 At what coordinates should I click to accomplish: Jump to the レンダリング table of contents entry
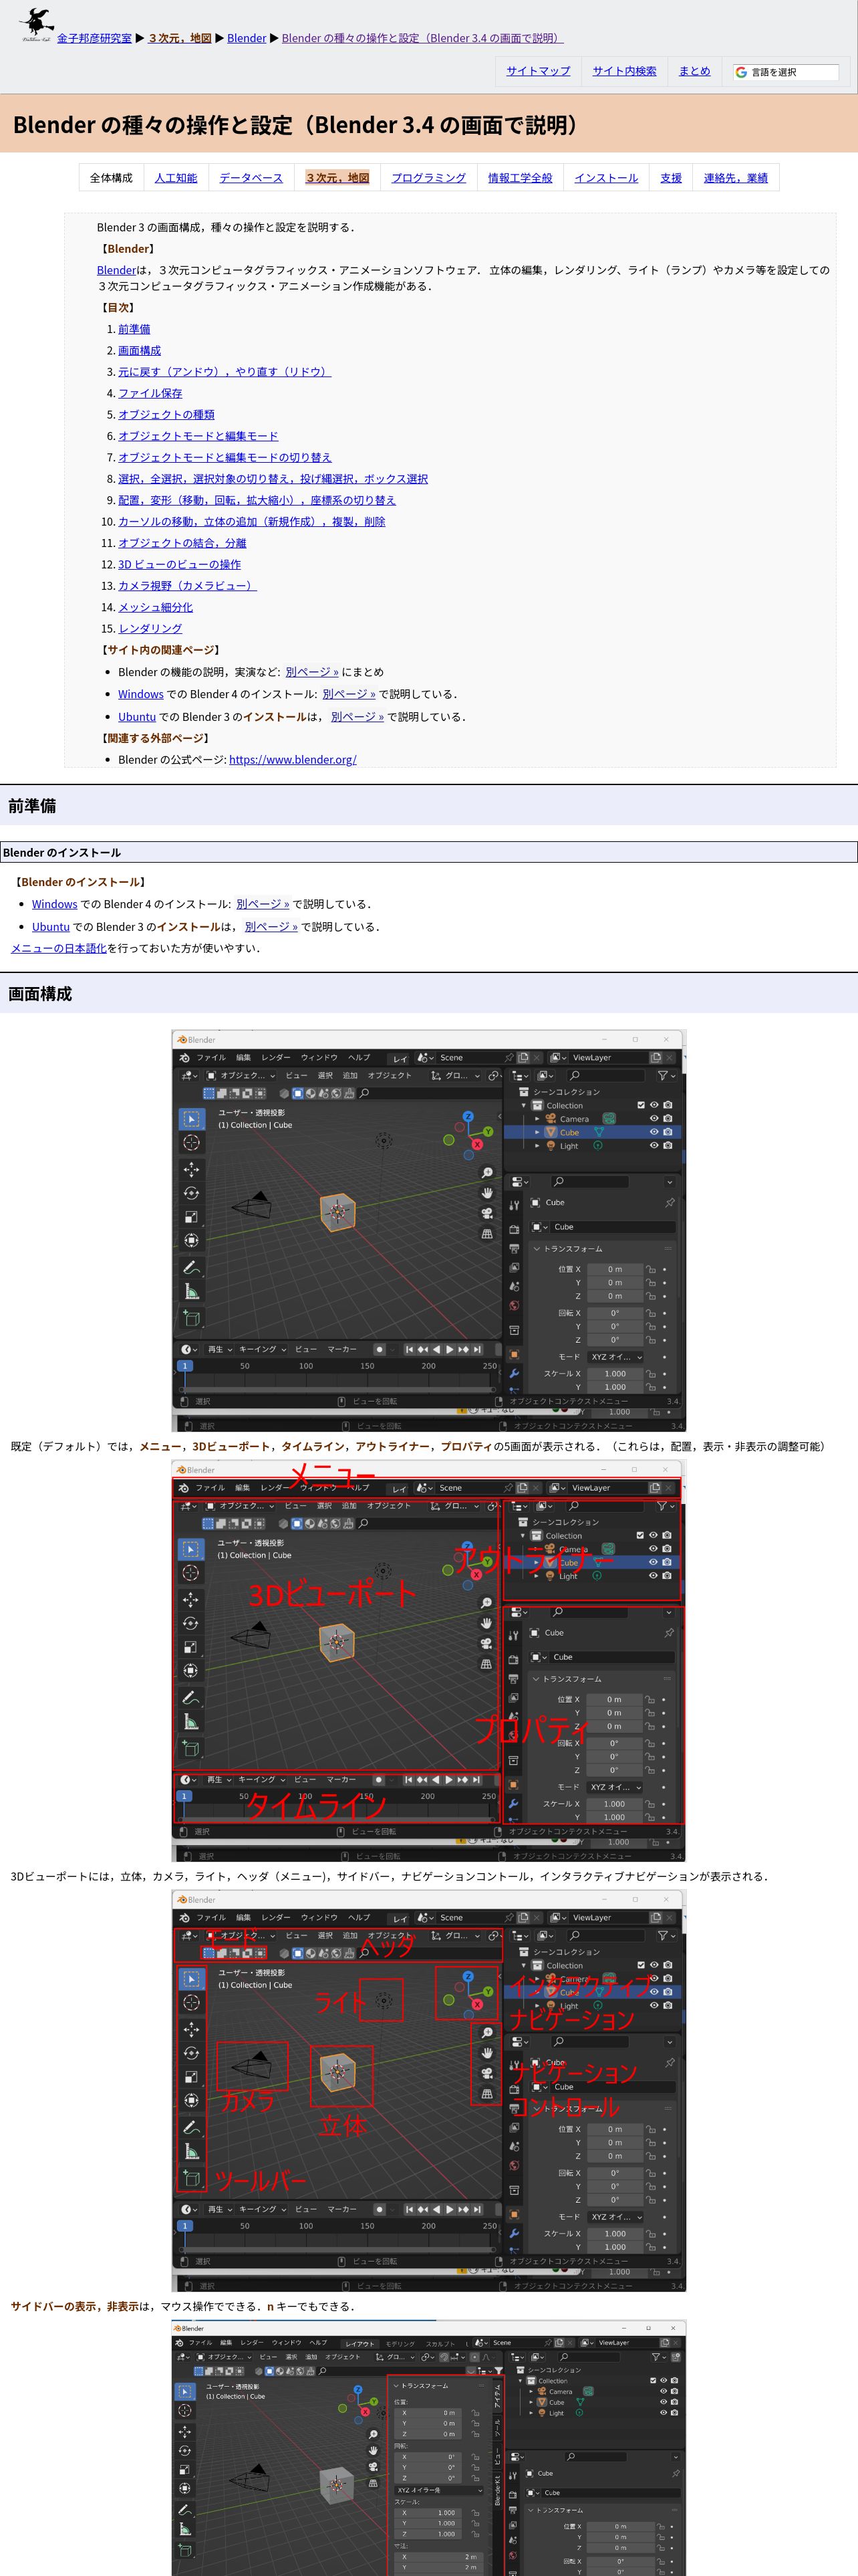click(150, 629)
